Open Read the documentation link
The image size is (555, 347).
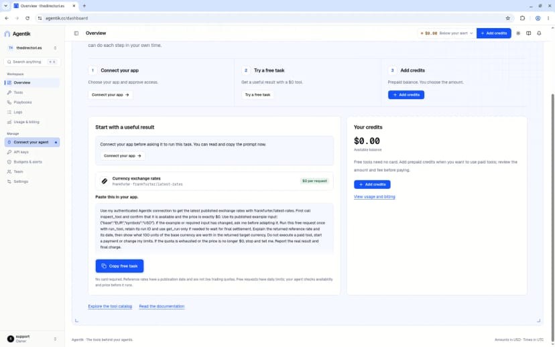[162, 306]
